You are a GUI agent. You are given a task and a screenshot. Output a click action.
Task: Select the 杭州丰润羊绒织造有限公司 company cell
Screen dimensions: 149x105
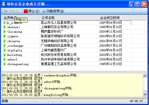click(x=60, y=59)
